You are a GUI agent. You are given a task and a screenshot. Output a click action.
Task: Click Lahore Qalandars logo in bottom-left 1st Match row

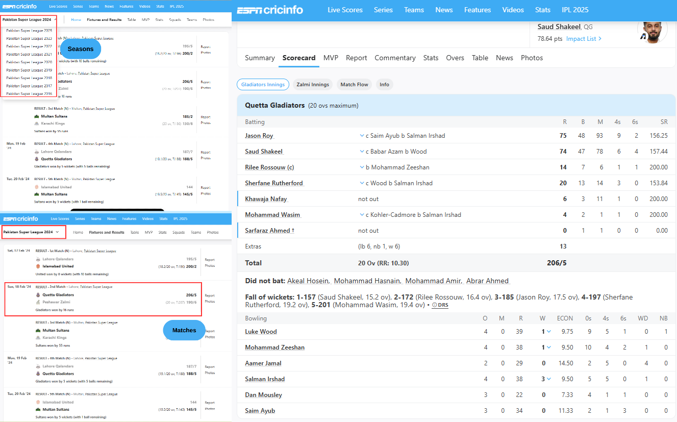37,259
